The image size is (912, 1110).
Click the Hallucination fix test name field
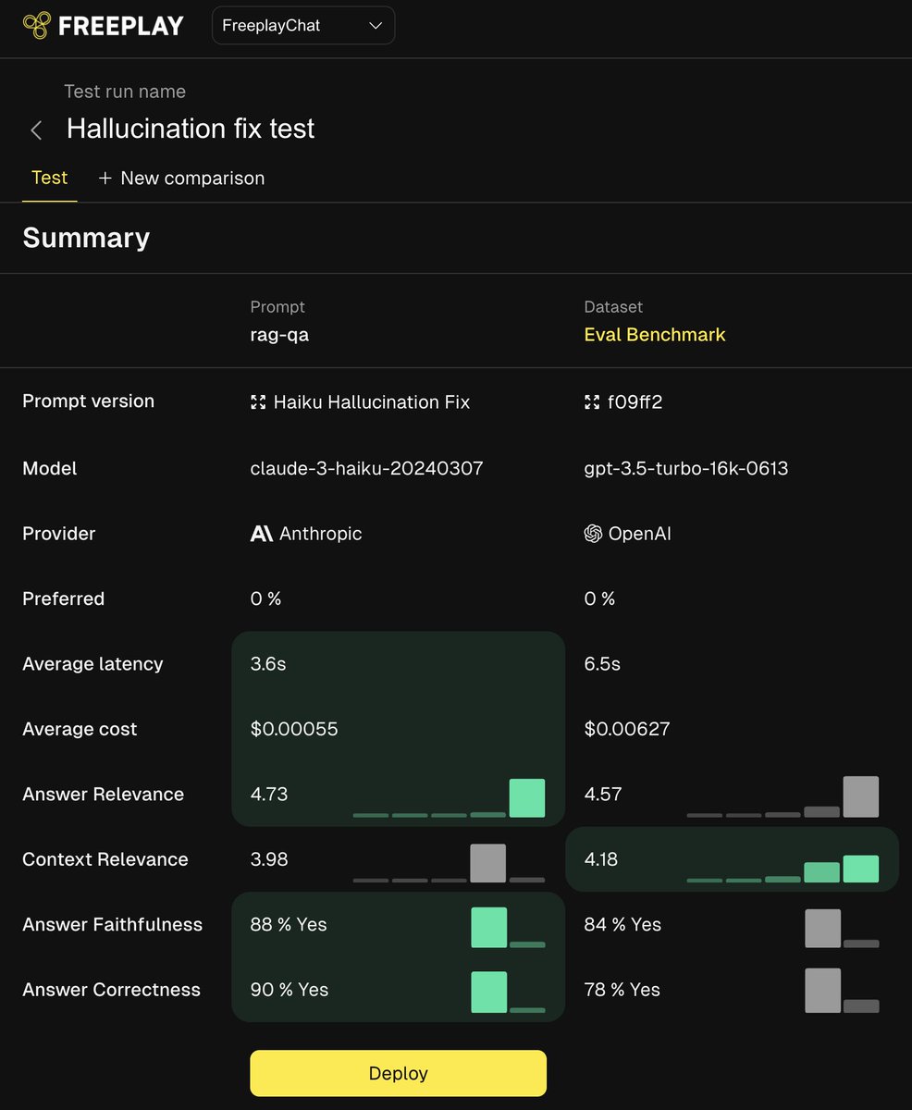[191, 129]
